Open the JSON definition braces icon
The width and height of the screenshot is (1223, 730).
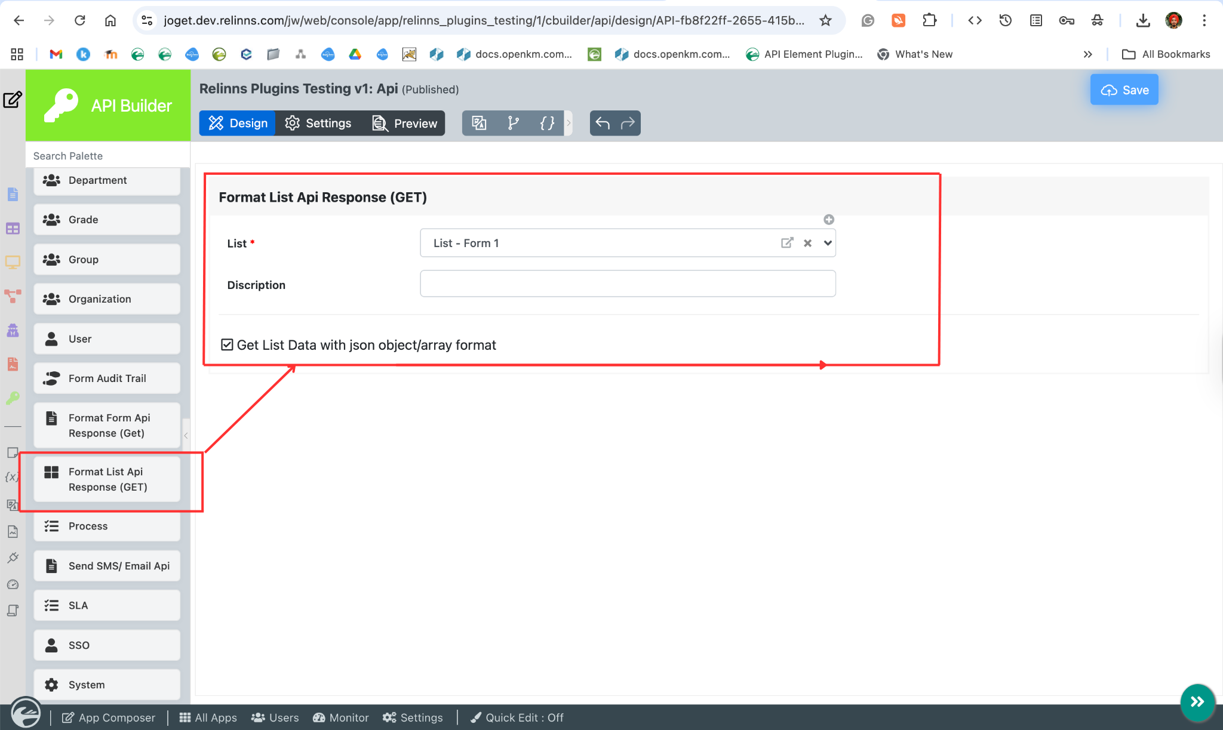coord(547,123)
